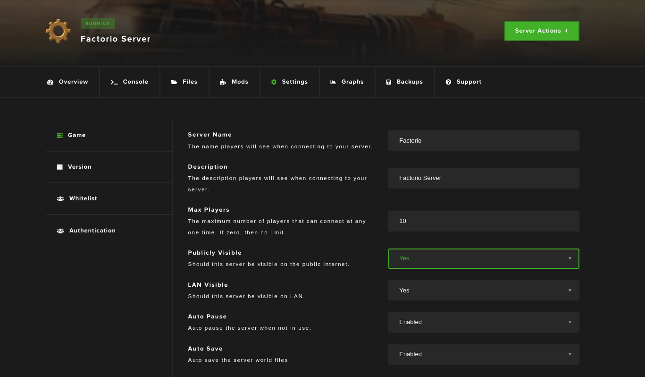
Task: Open the Mods tab
Action: (x=235, y=82)
